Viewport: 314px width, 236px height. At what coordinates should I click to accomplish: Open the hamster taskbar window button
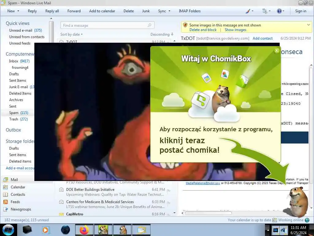[122, 230]
